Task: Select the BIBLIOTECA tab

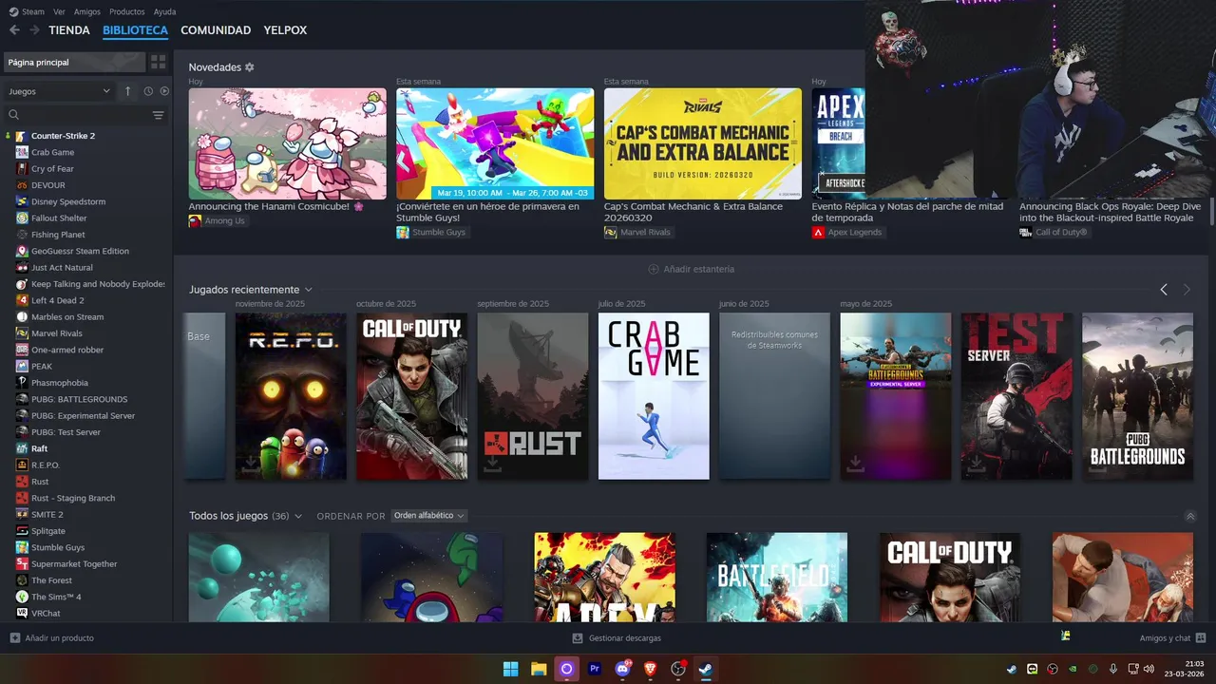Action: (135, 30)
